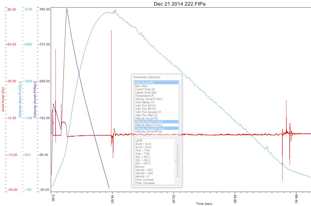This screenshot has height=206, width=311.
Task: Select the Velocity < 0 event
Action: click(142, 176)
